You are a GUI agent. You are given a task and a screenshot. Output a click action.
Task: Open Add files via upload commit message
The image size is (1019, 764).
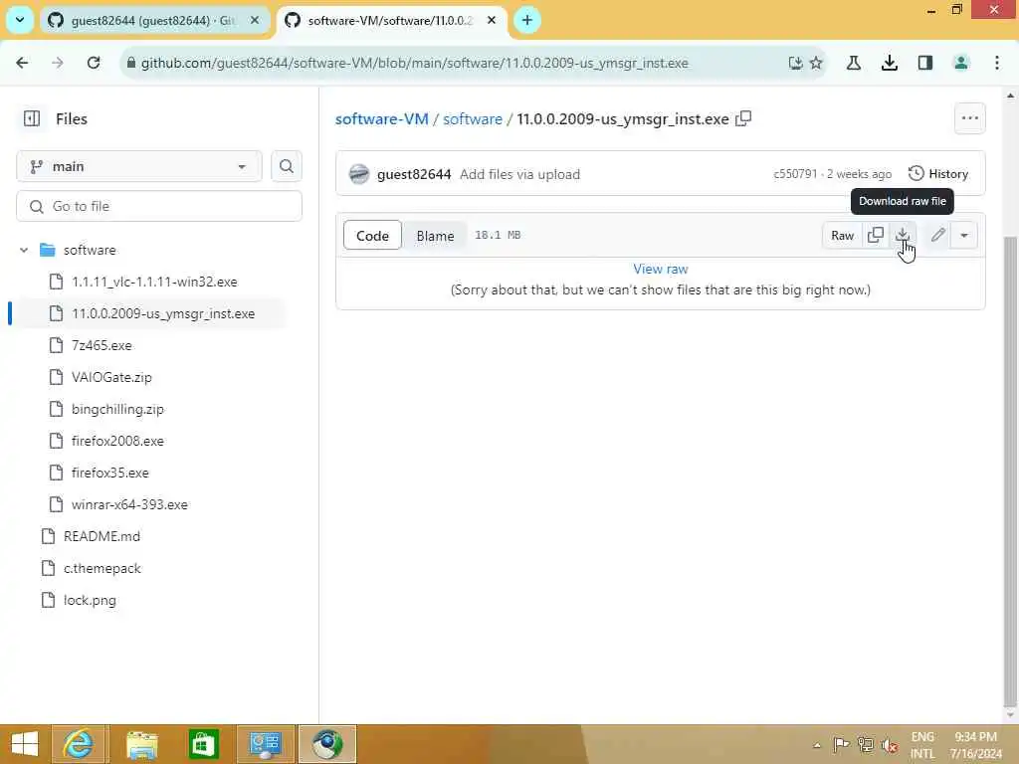(x=519, y=174)
